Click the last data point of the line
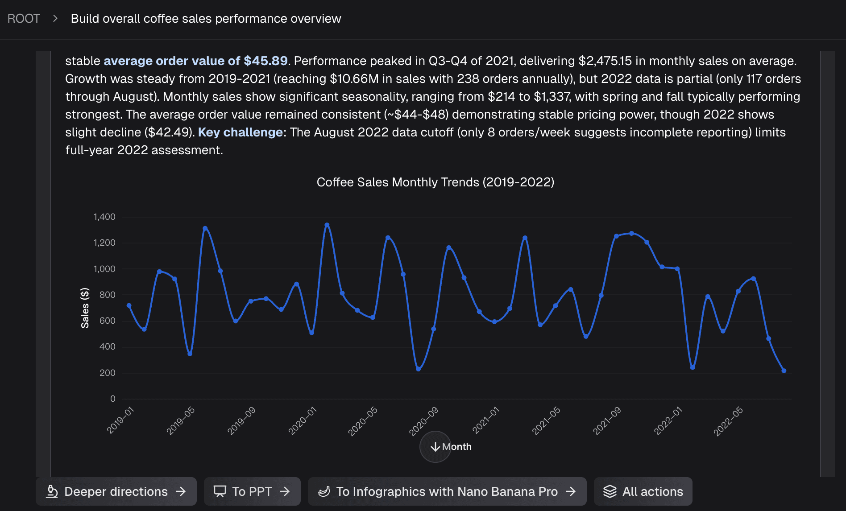Viewport: 846px width, 511px height. [784, 371]
